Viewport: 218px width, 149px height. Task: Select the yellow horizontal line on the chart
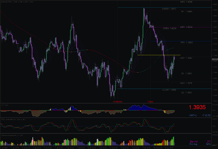click(159, 55)
